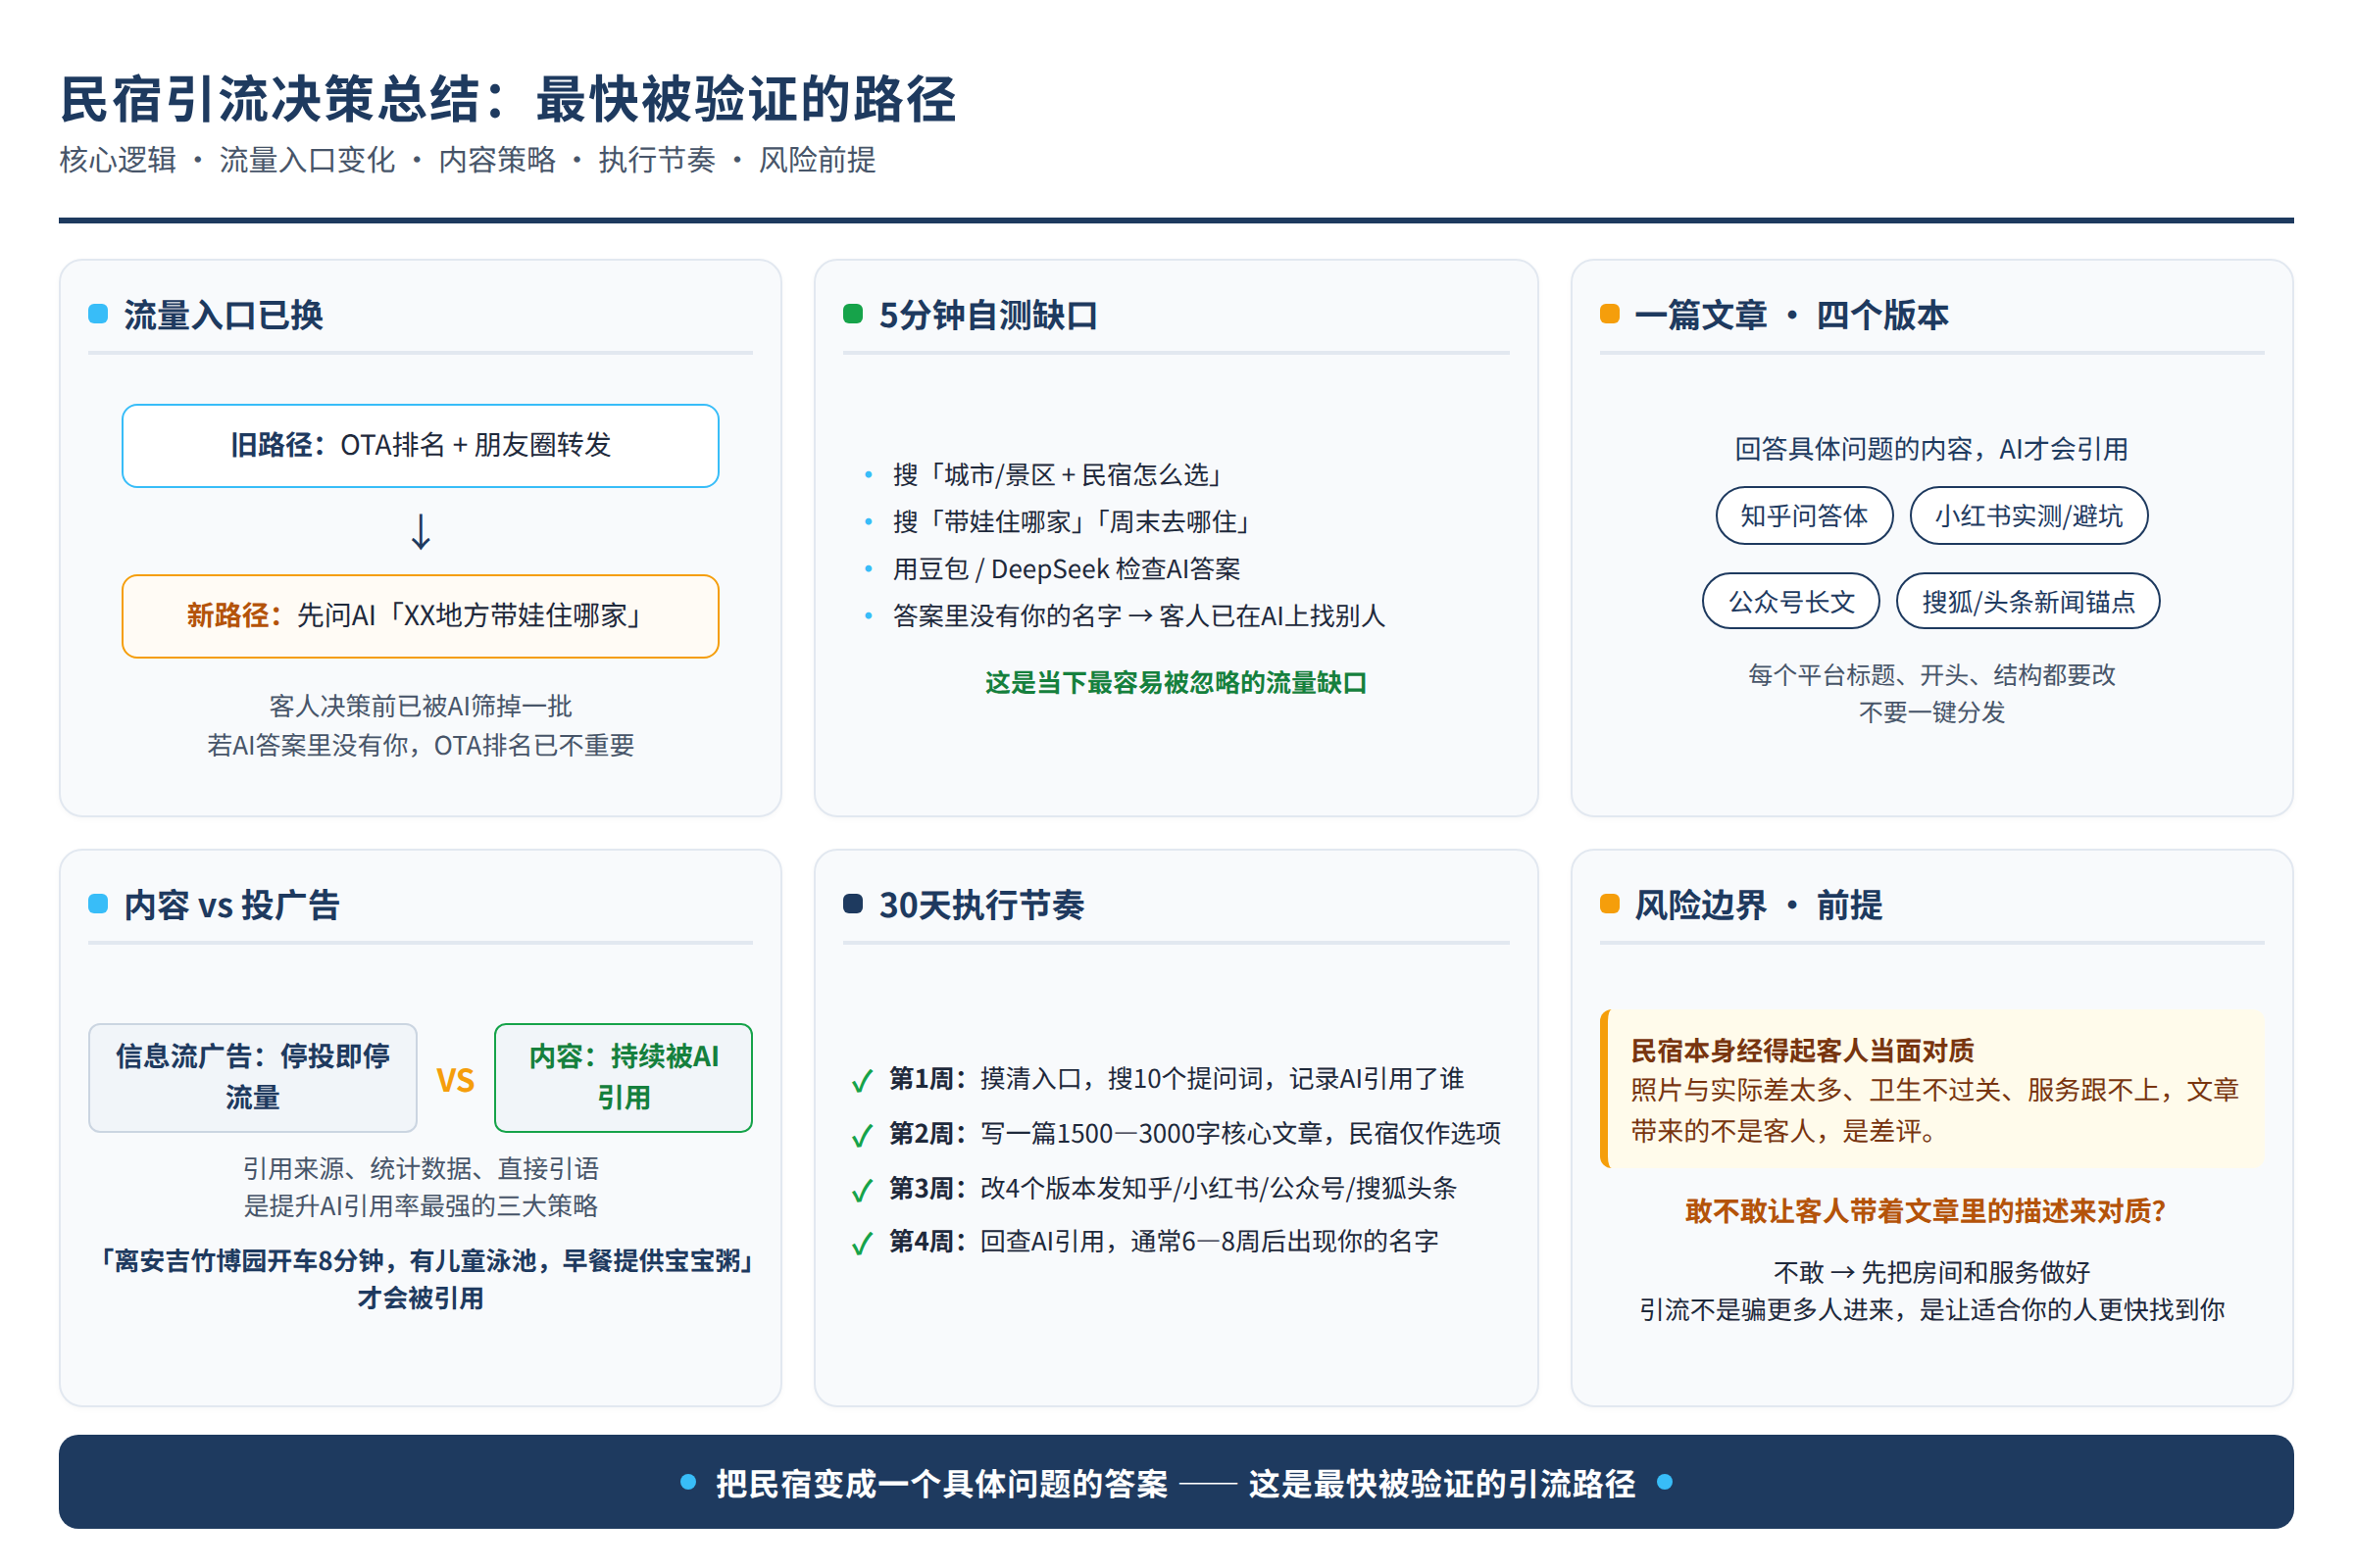Viewport: 2353px width, 1568px height.
Task: Click the 知乎问答体 pill tag
Action: pyautogui.click(x=1804, y=516)
